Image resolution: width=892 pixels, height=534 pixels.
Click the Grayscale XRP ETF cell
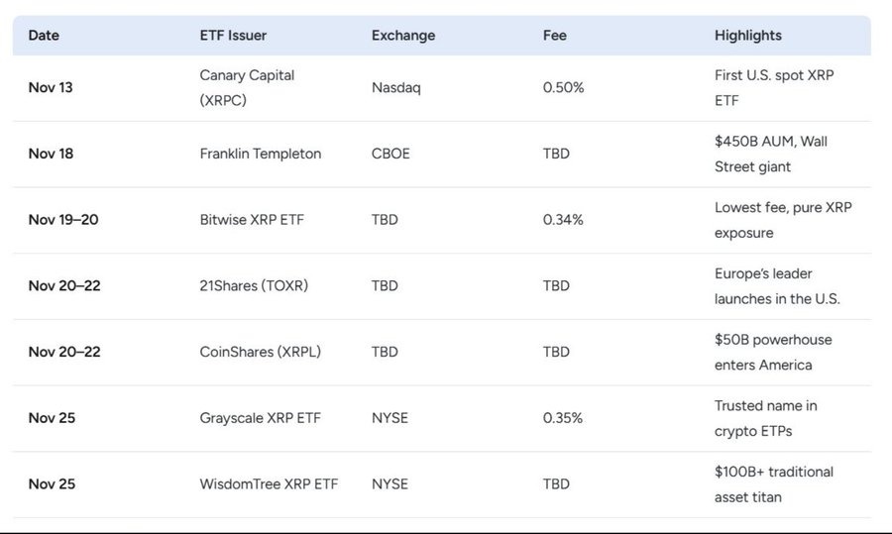coord(262,418)
